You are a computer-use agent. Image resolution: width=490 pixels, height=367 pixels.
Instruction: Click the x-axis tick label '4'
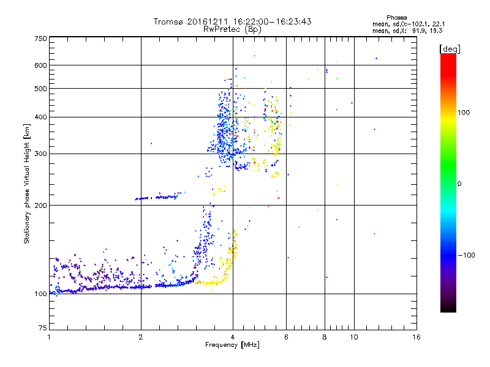click(233, 337)
